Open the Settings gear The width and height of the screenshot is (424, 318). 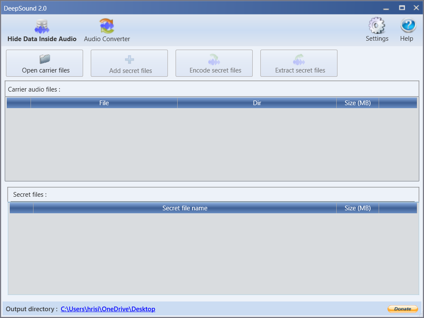point(377,30)
